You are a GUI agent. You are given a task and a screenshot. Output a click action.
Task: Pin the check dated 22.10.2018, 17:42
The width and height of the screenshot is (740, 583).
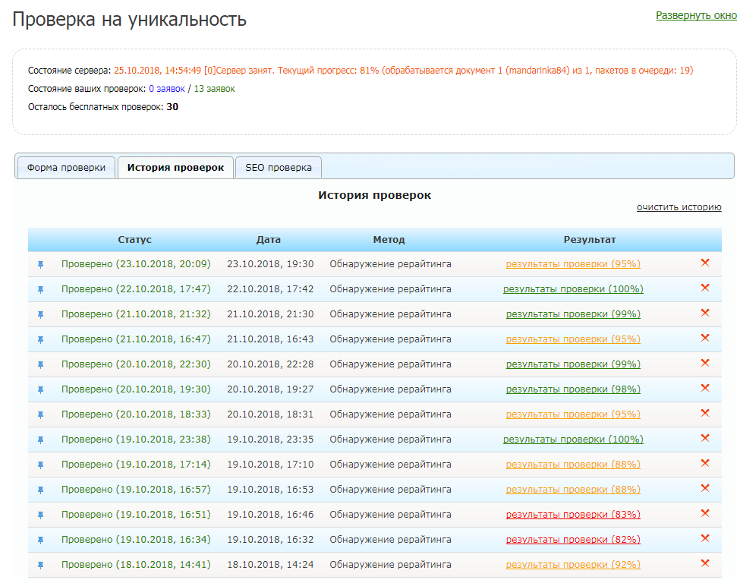coord(40,289)
